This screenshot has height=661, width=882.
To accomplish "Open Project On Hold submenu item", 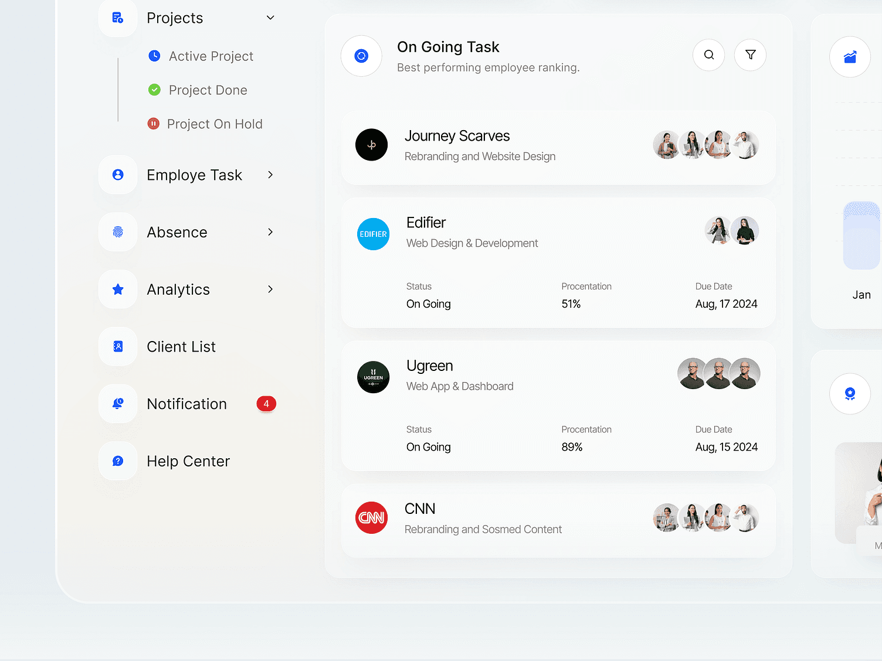I will pos(215,124).
